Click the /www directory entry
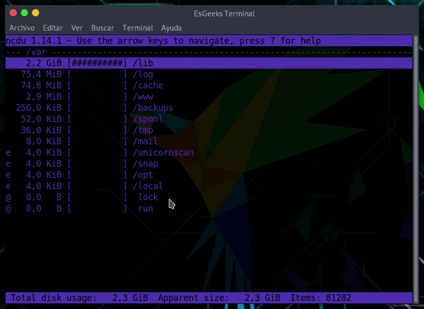The image size is (424, 309). point(143,97)
